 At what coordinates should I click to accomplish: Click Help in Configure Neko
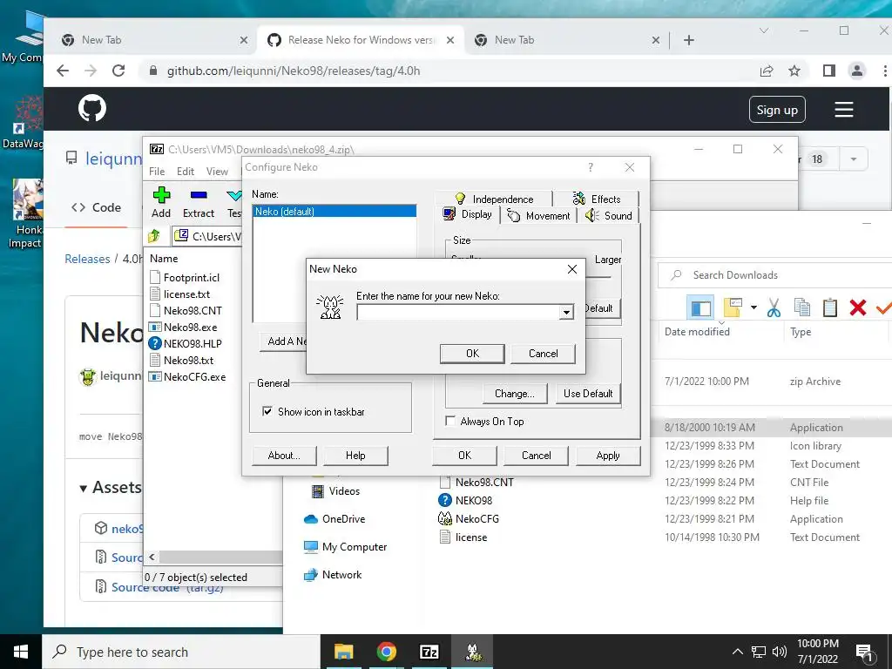click(x=355, y=456)
